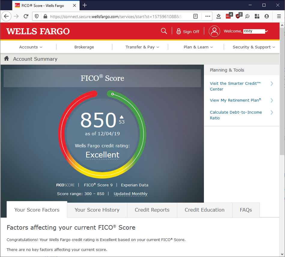Viewport: 285px width, 257px height.
Task: Click the FICOSCORE logo below the gauge
Action: click(65, 185)
